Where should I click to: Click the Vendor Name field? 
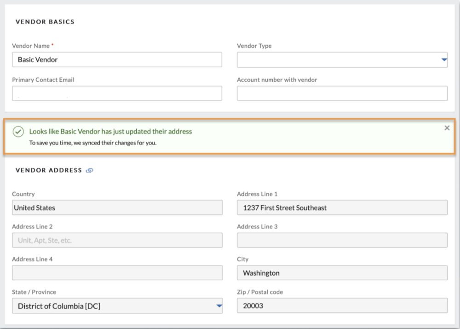(117, 60)
